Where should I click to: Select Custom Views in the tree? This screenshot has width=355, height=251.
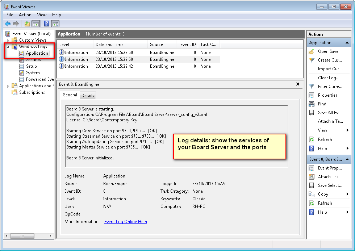coord(33,40)
